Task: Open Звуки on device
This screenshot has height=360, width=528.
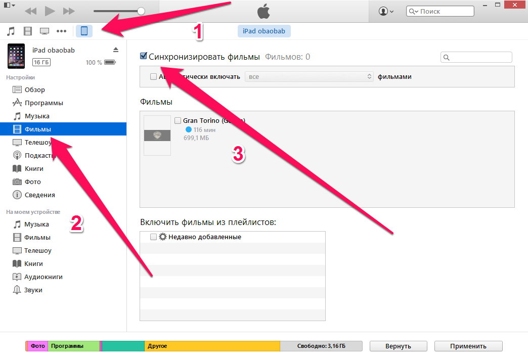Action: [x=63, y=290]
